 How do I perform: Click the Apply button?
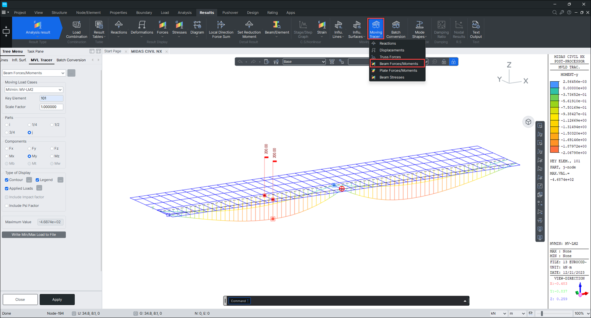pyautogui.click(x=57, y=300)
